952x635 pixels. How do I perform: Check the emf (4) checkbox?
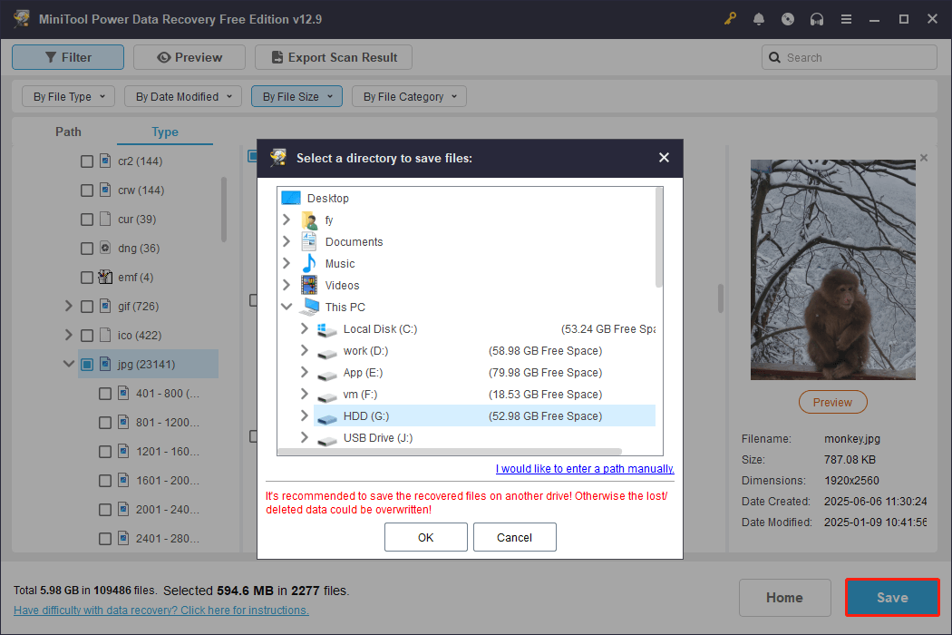[87, 278]
